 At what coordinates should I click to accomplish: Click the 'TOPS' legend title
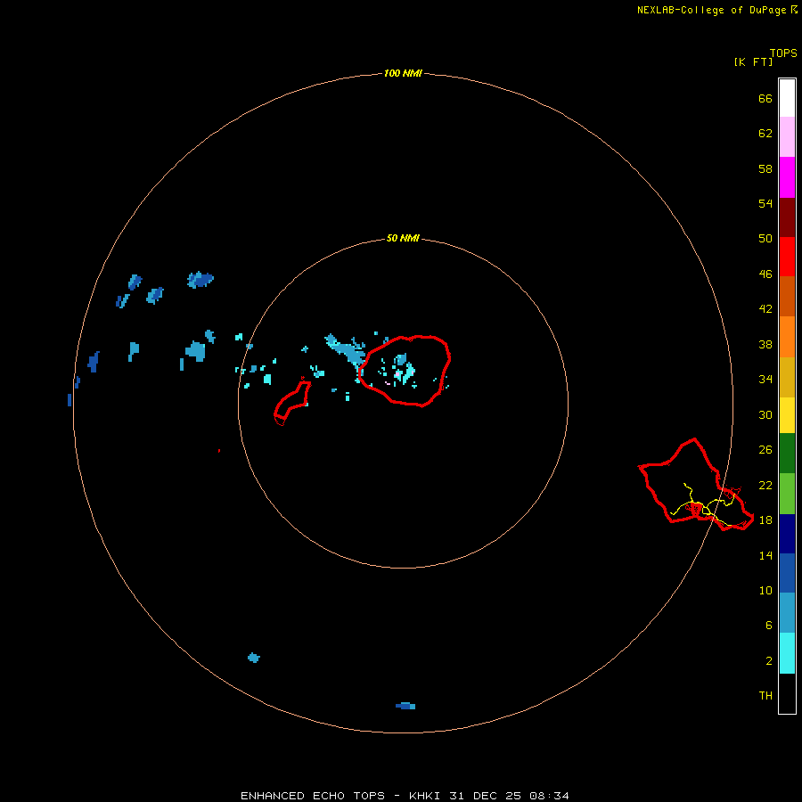(783, 53)
